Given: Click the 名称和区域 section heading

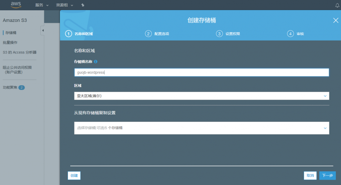Looking at the screenshot, I should [84, 51].
